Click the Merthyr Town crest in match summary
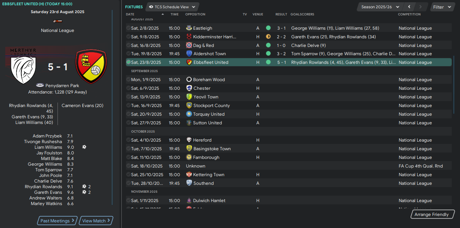Viewport: 460px width, 228px height. click(23, 66)
